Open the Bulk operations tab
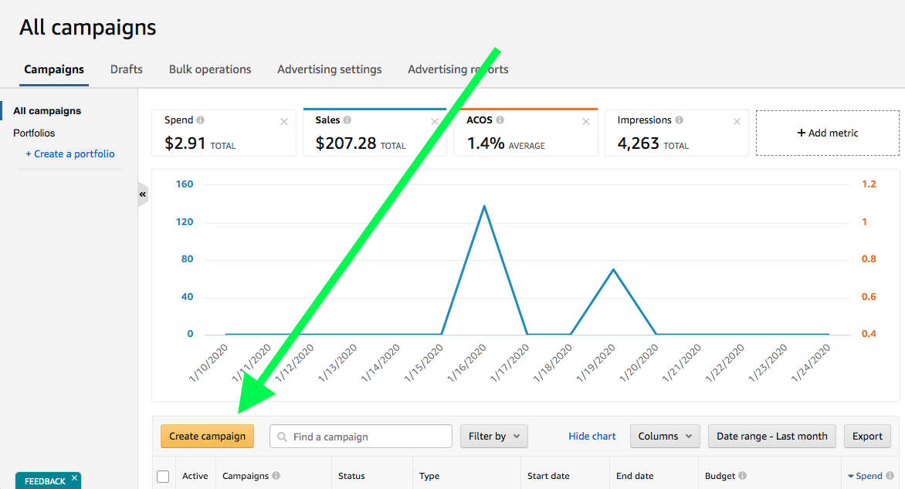This screenshot has height=489, width=905. coord(210,69)
